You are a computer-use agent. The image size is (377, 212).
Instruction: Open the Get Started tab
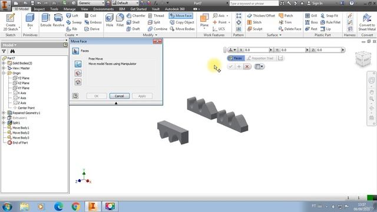138,9
